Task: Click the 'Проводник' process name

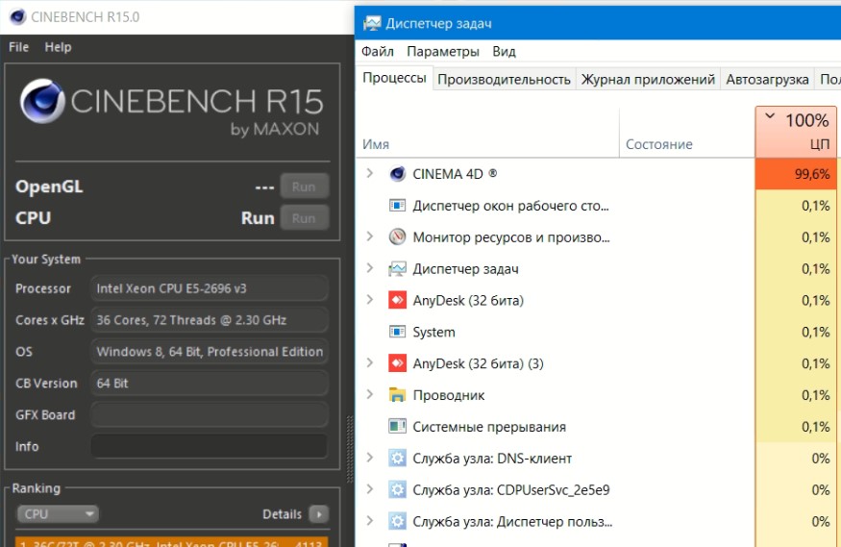Action: [x=449, y=395]
